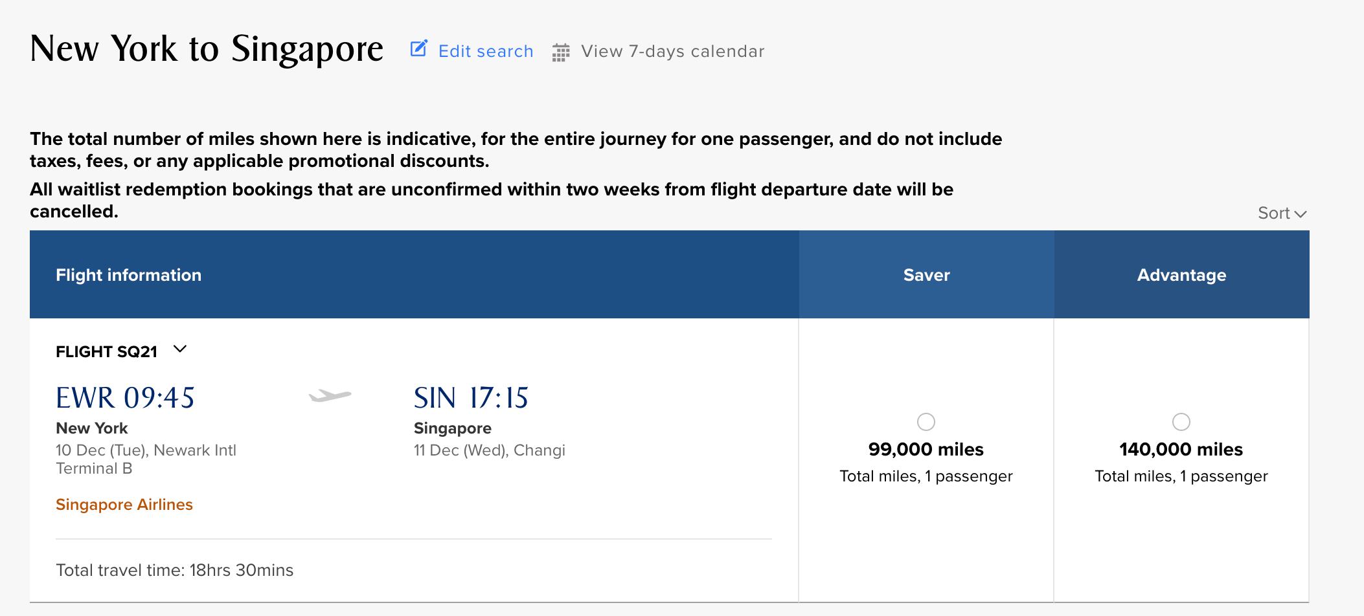This screenshot has height=616, width=1364.
Task: Click the 7-days calendar grid icon
Action: point(561,52)
